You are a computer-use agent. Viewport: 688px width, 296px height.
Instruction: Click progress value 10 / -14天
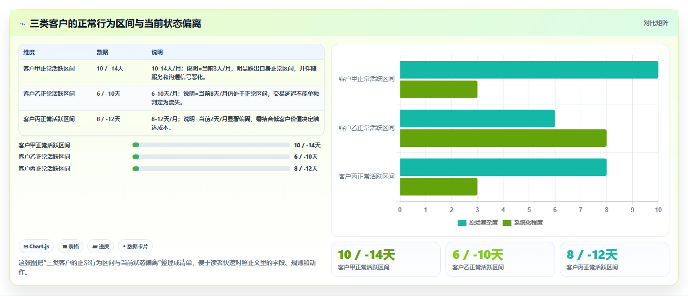307,145
